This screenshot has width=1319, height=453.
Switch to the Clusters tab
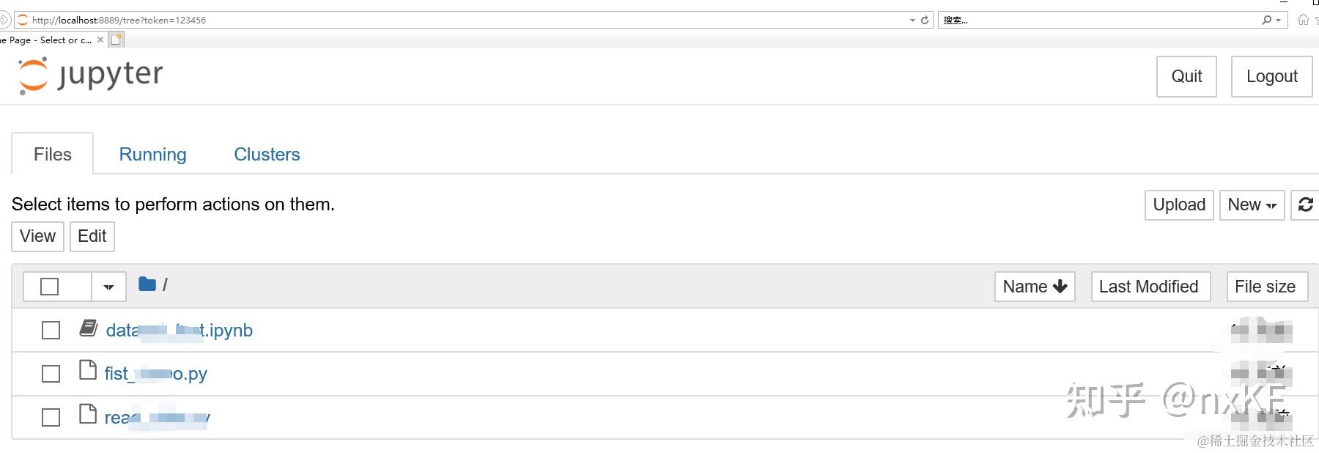point(267,154)
